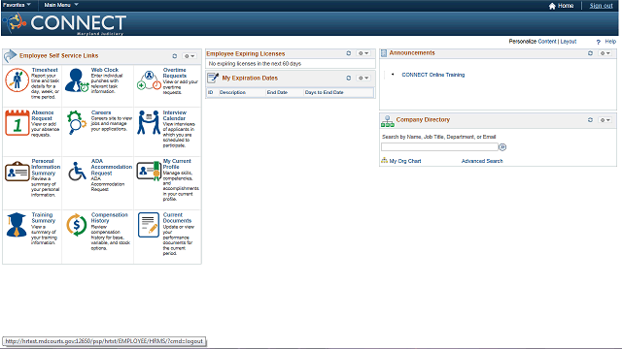This screenshot has width=622, height=349.
Task: Open Personalize Content link
Action: (x=547, y=41)
